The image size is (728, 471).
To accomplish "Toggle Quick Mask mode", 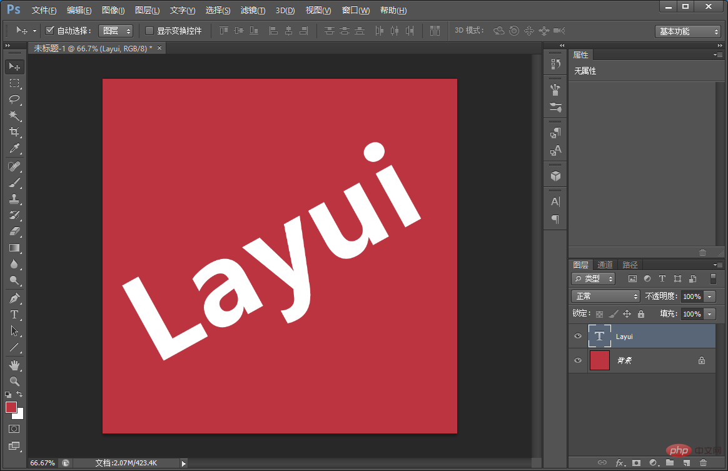I will [14, 428].
